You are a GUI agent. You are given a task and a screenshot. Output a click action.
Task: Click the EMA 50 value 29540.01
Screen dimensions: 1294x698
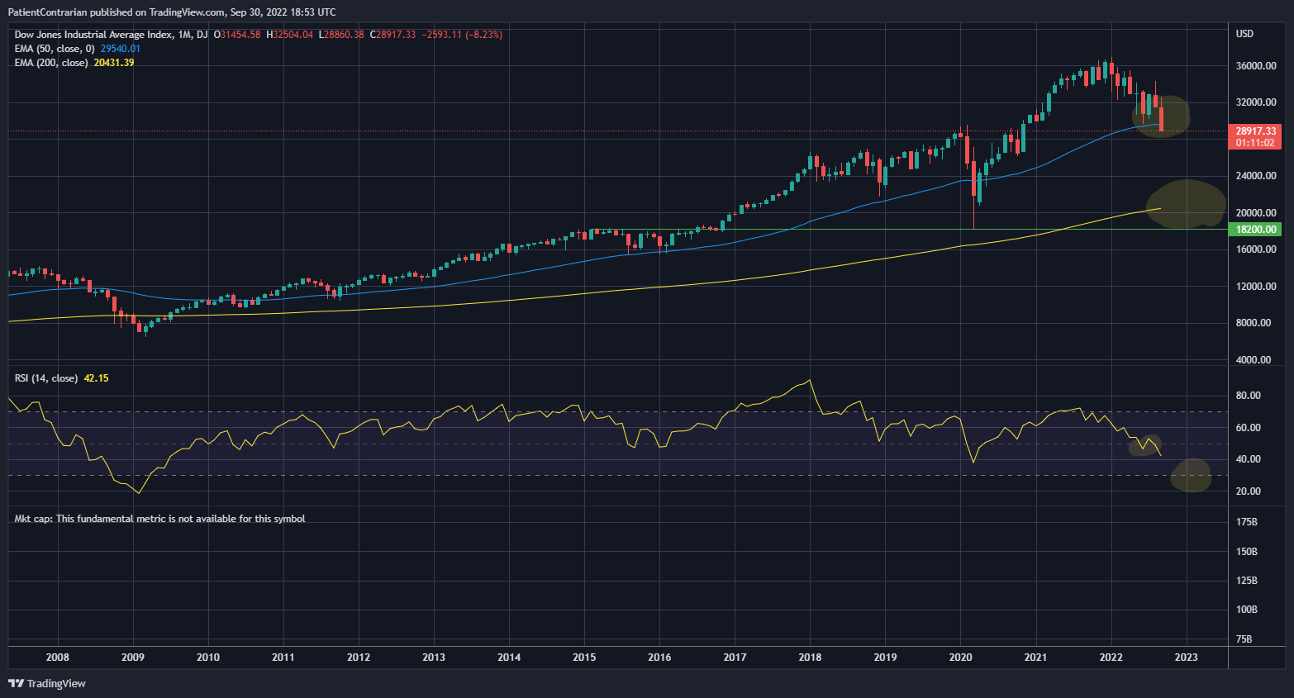pos(121,49)
